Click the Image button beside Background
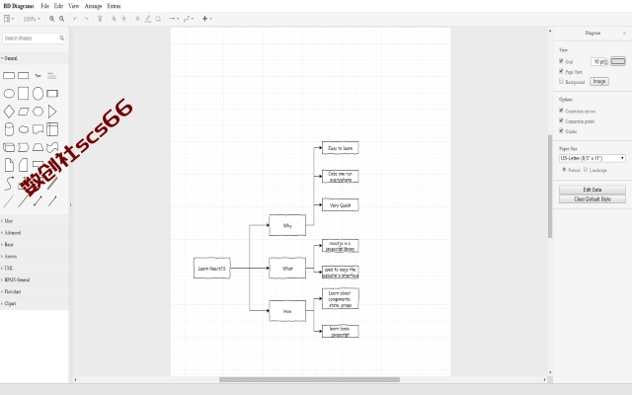 (599, 81)
